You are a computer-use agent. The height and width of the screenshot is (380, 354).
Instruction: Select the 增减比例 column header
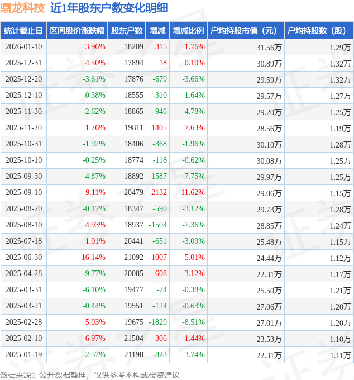click(x=188, y=31)
